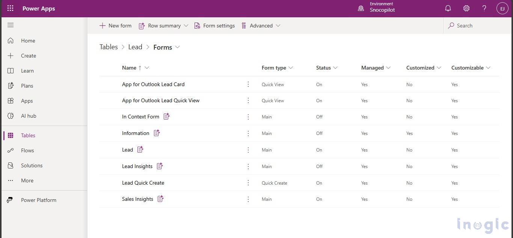This screenshot has height=238, width=513.
Task: Open more options for Lead Quick Create
Action: coord(248,183)
